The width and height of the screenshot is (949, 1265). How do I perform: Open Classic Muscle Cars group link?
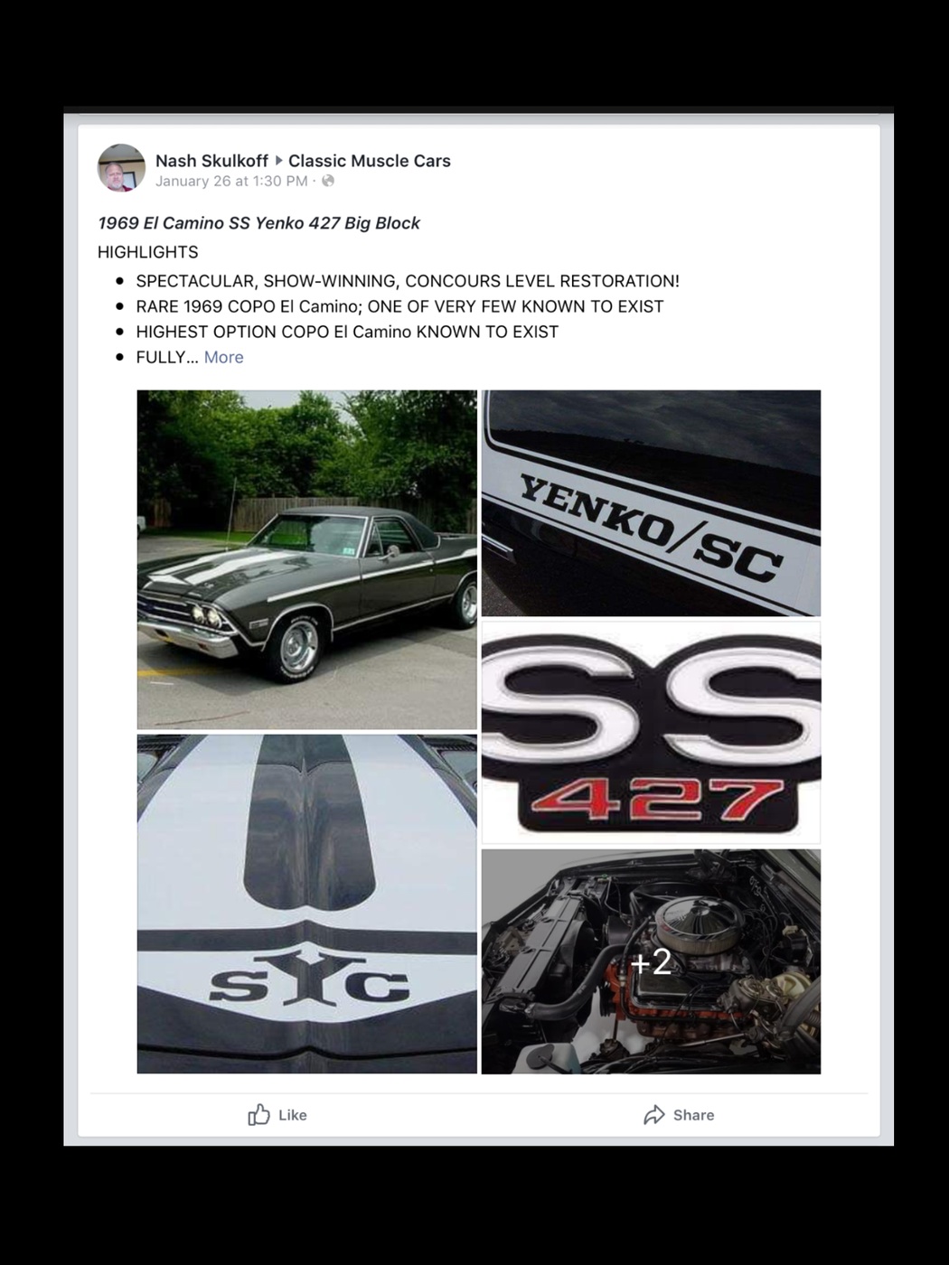[369, 161]
